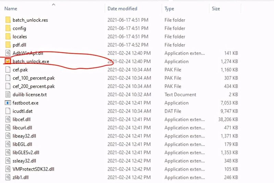Image resolution: width=274 pixels, height=183 pixels.
Task: Select the pdf.dll folder icon
Action: (8, 45)
